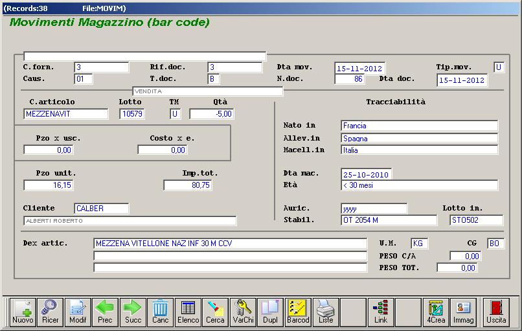Click the Cliente code field CALBER
The height and width of the screenshot is (331, 522).
101,209
